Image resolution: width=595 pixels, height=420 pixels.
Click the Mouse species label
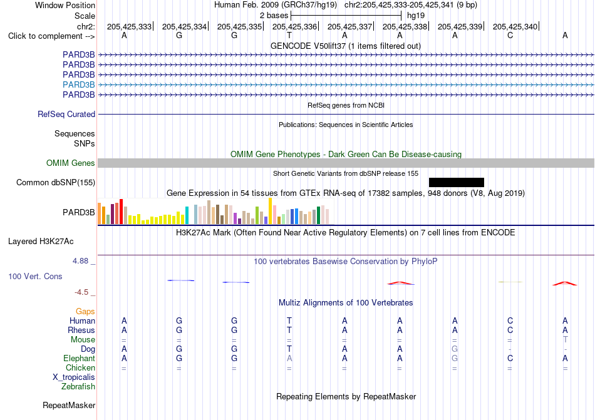83,340
